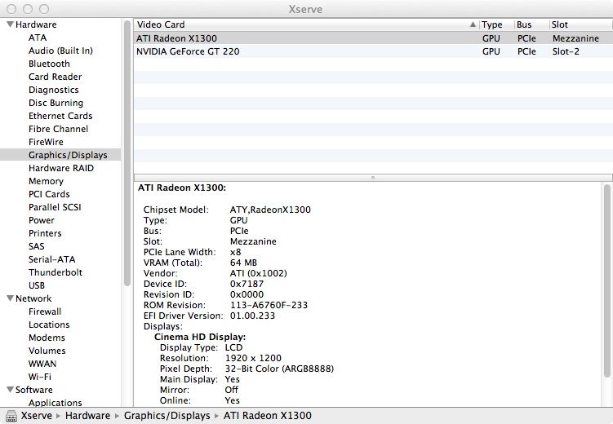The height and width of the screenshot is (424, 613).
Task: Select Graphics/Displays in sidebar
Action: 60,155
